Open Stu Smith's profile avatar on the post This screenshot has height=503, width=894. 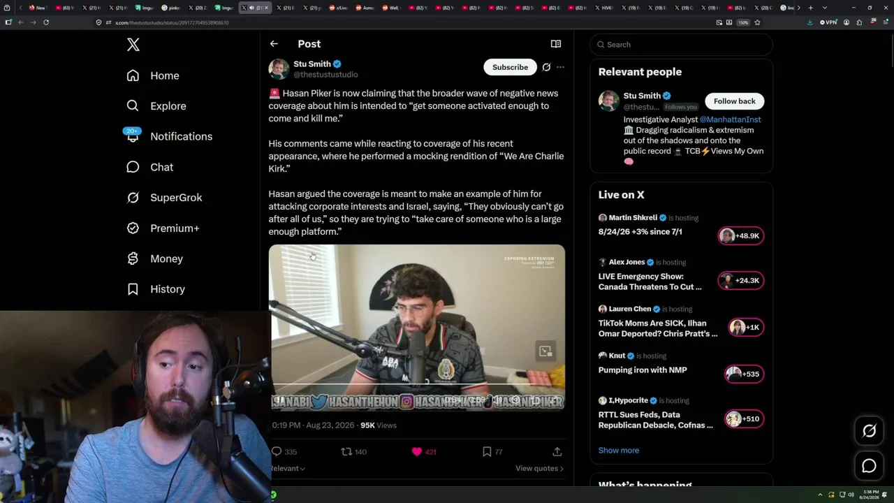click(279, 68)
